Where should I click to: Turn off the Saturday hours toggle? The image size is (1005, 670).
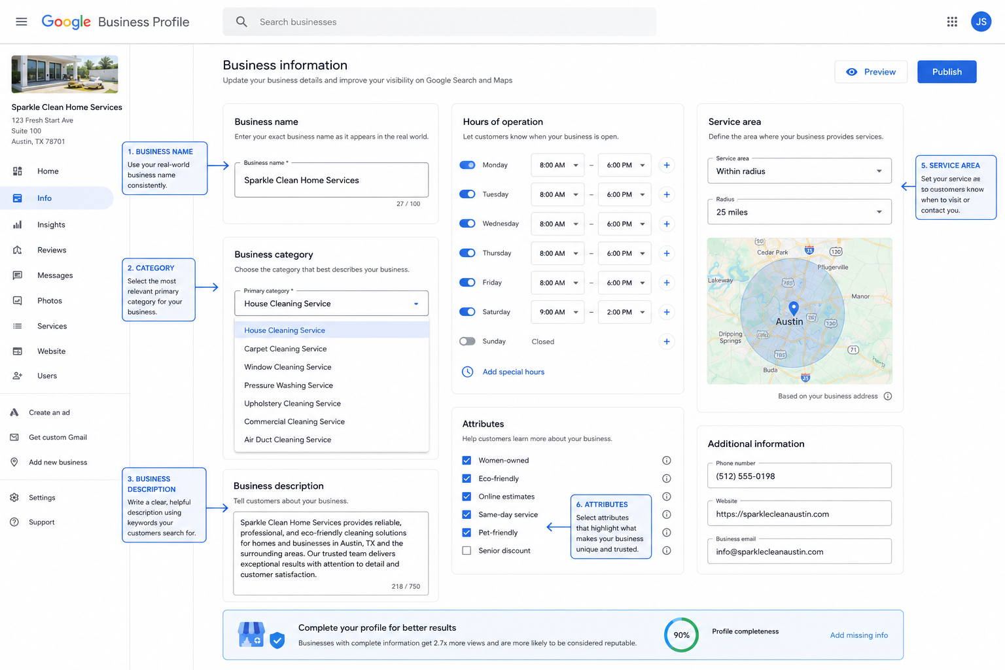[467, 312]
